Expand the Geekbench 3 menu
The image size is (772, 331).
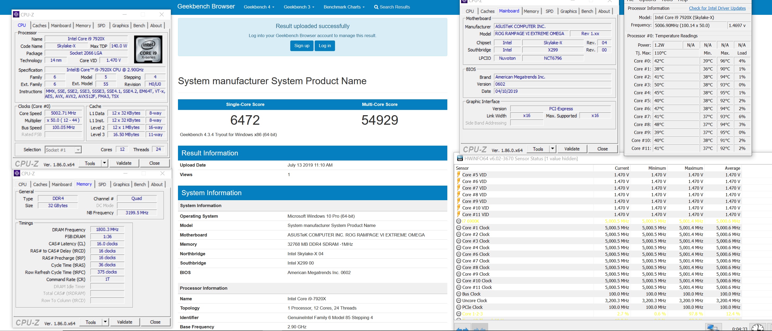[x=299, y=7]
